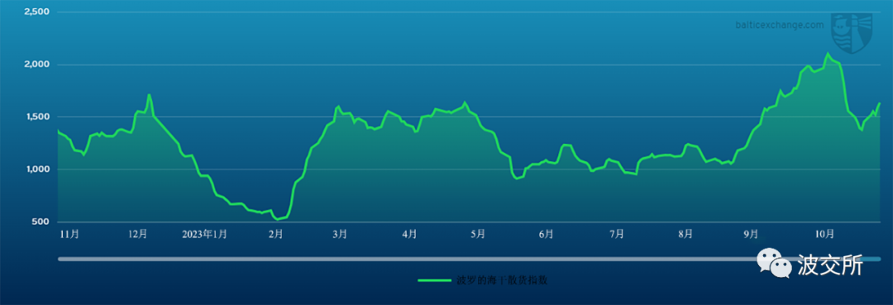The image size is (893, 305).
Task: Select the 11月 x-axis label
Action: tap(69, 234)
